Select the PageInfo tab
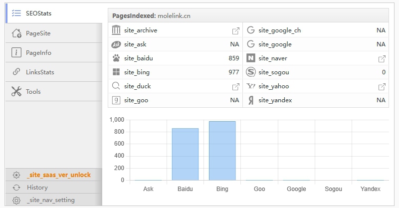This screenshot has height=208, width=399. click(38, 53)
